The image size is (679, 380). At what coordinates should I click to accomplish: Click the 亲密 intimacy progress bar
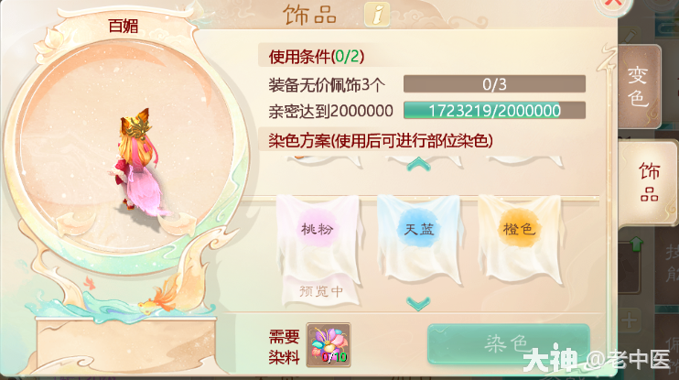pos(494,111)
